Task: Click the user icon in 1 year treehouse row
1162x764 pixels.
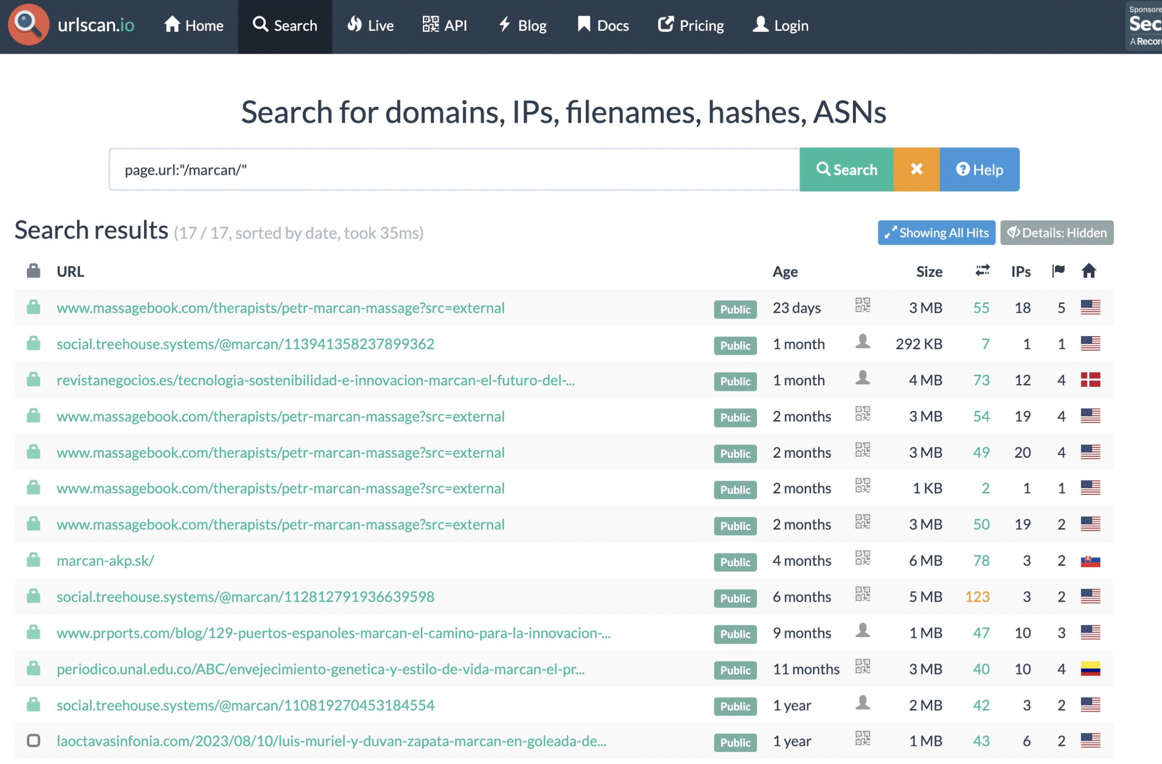Action: tap(863, 703)
